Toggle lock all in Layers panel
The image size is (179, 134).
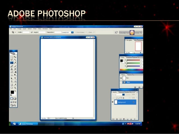(x=123, y=98)
